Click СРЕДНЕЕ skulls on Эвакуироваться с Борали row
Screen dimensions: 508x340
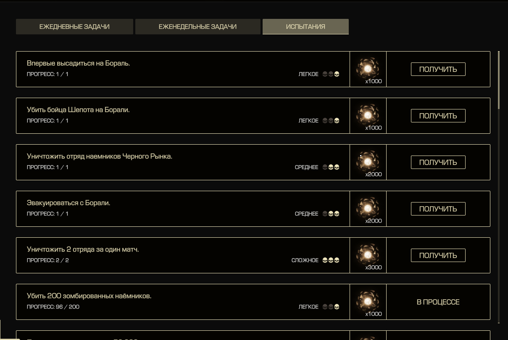[x=331, y=214]
